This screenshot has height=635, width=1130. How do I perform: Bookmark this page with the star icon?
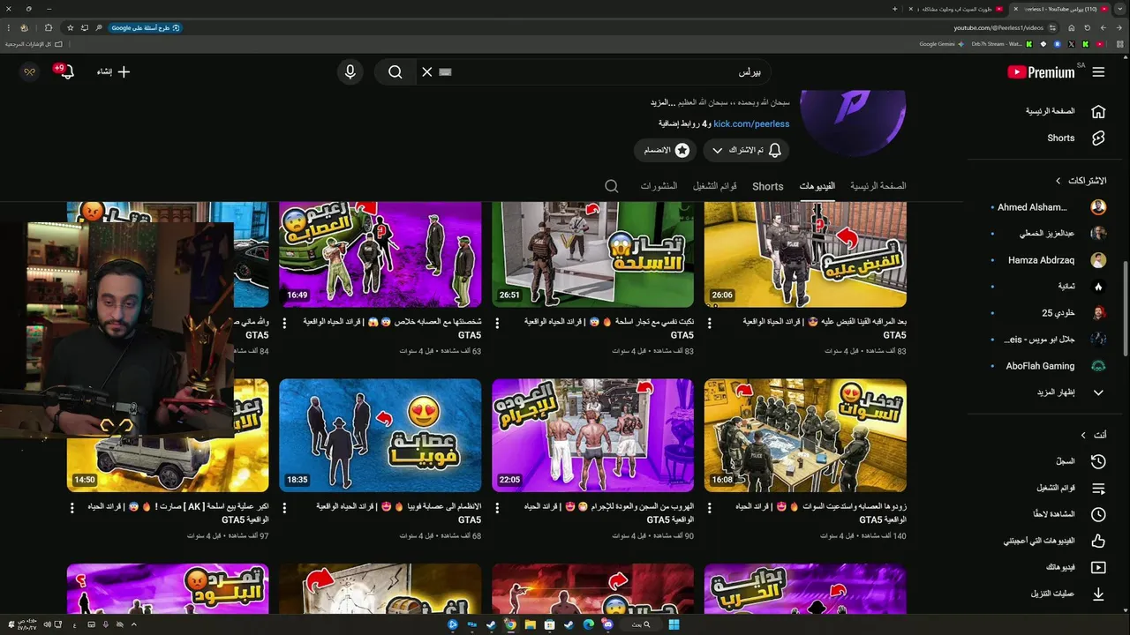[71, 28]
